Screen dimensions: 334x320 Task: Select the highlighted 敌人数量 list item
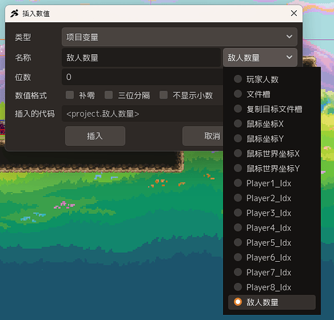click(x=272, y=302)
